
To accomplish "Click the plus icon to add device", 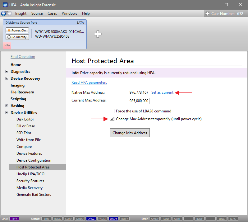I will [x=98, y=34].
